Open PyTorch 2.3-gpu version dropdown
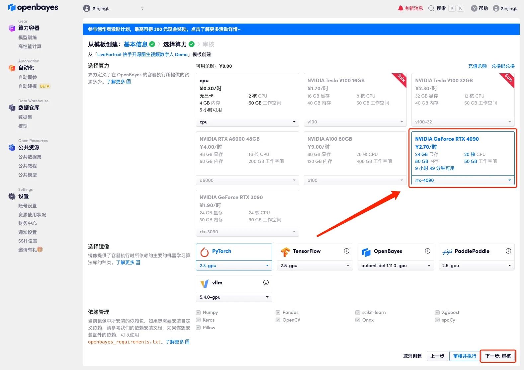 click(234, 265)
